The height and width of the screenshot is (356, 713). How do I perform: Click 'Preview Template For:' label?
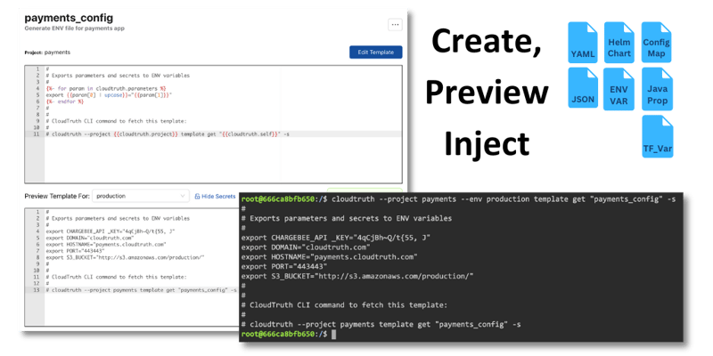56,196
